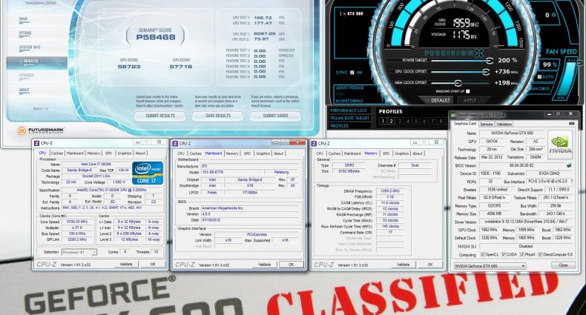Open SPD tab in CPU-Z Mainboard window
The image size is (586, 315).
click(x=247, y=153)
